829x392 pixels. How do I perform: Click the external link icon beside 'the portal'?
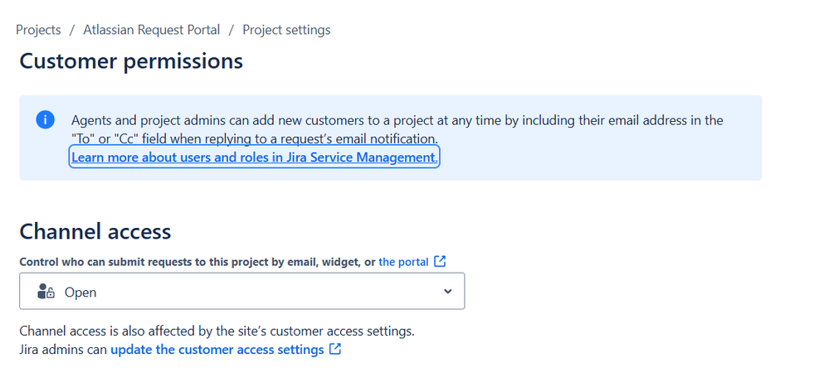pyautogui.click(x=440, y=262)
